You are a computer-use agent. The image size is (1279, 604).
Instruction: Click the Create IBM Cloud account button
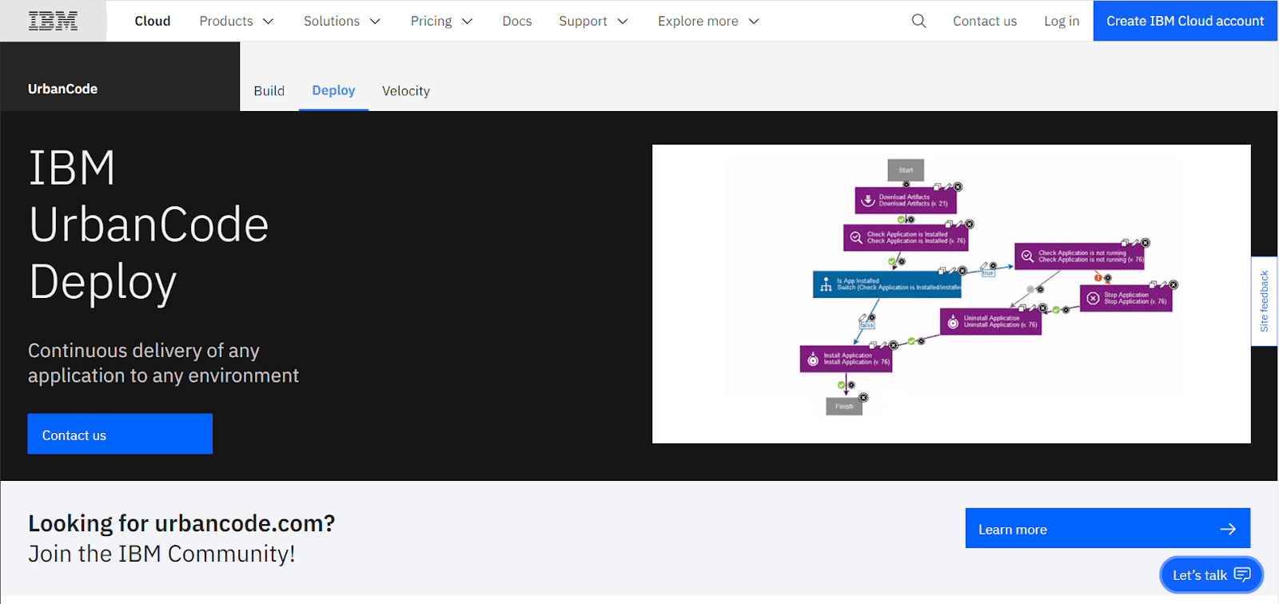(x=1185, y=21)
